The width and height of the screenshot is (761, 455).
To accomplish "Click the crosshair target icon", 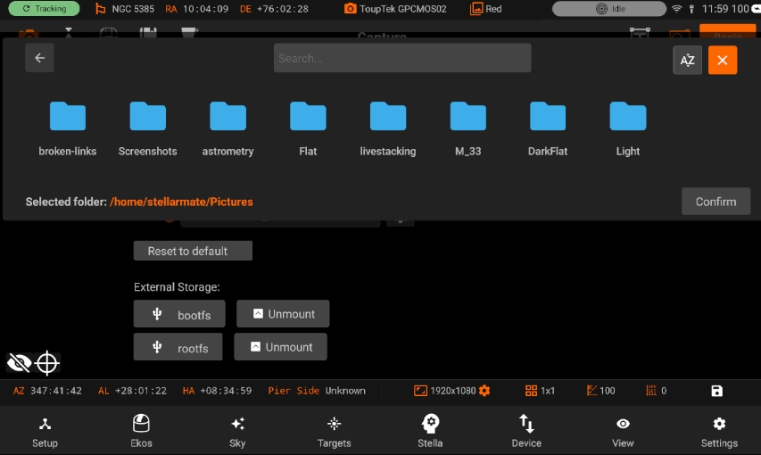I will click(47, 363).
